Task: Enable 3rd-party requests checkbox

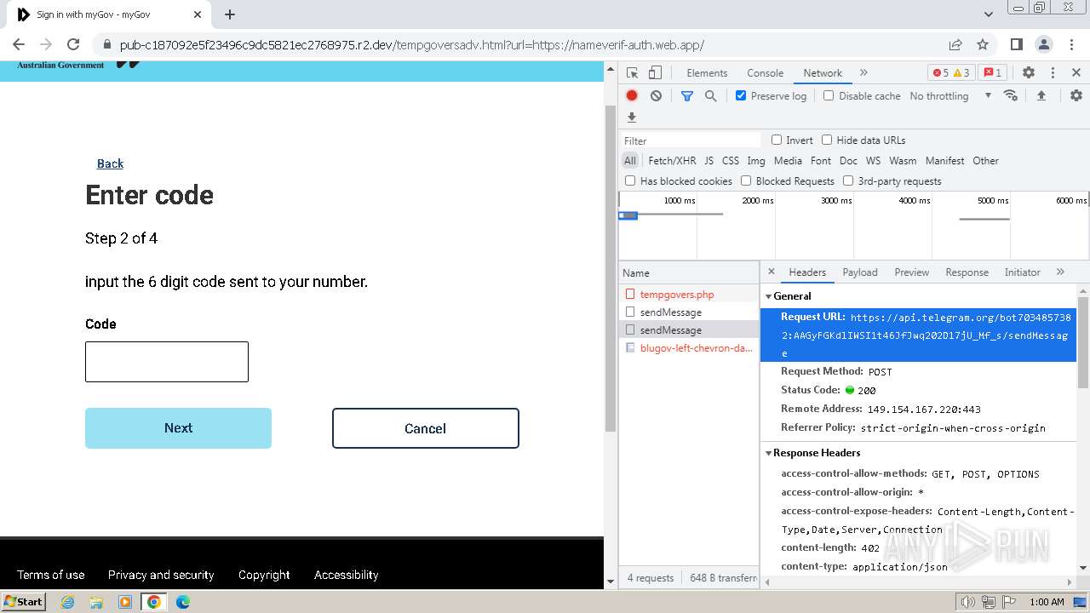Action: [848, 180]
